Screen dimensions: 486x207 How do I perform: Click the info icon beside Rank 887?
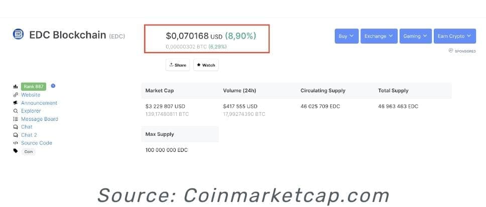(x=53, y=86)
